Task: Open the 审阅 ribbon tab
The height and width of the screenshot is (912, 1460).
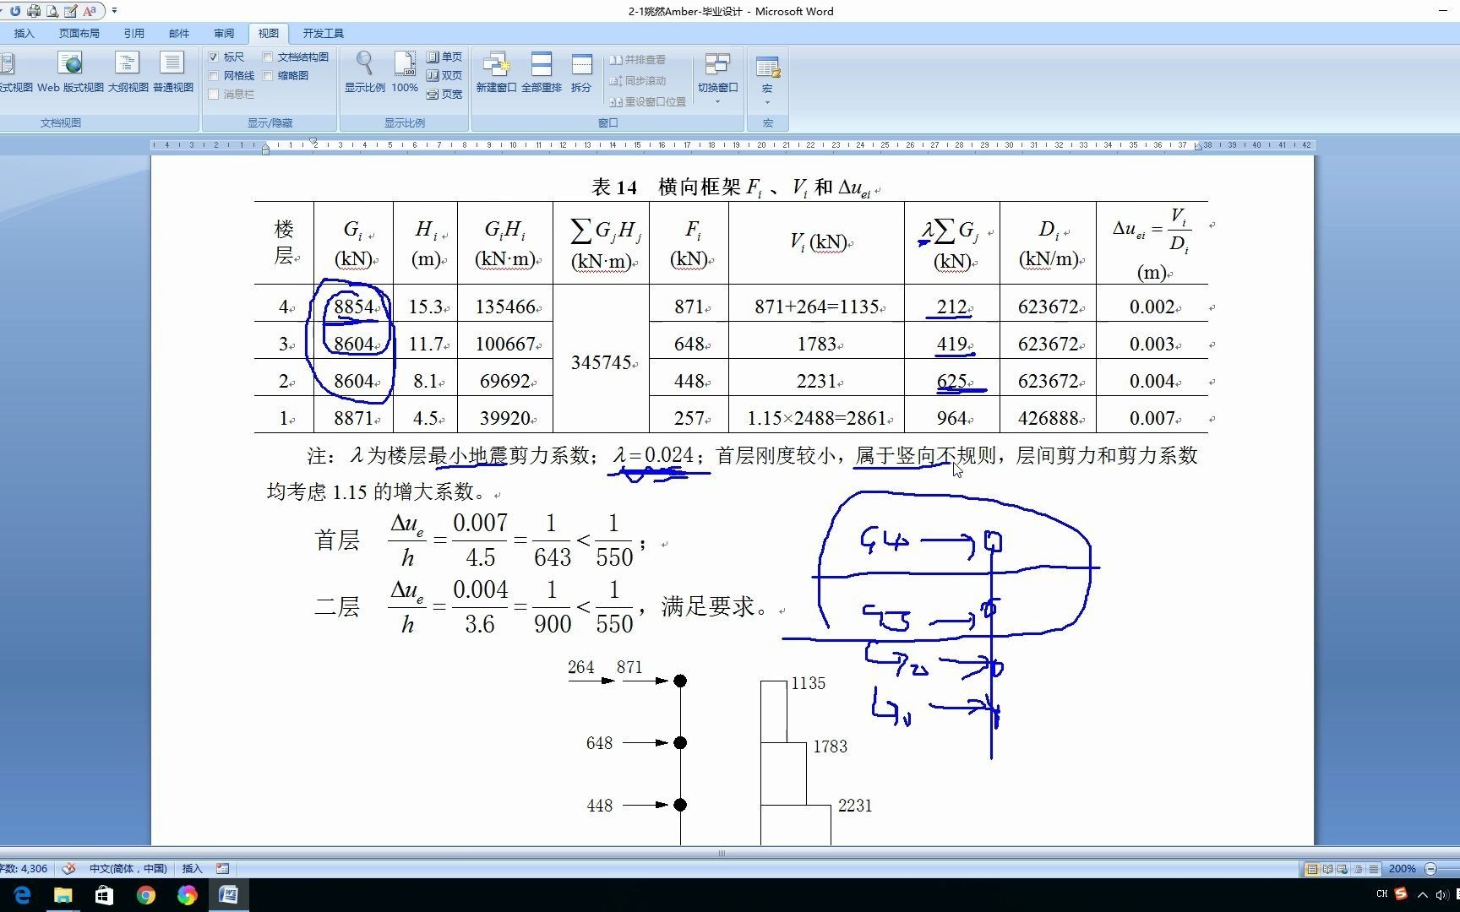Action: pyautogui.click(x=222, y=33)
